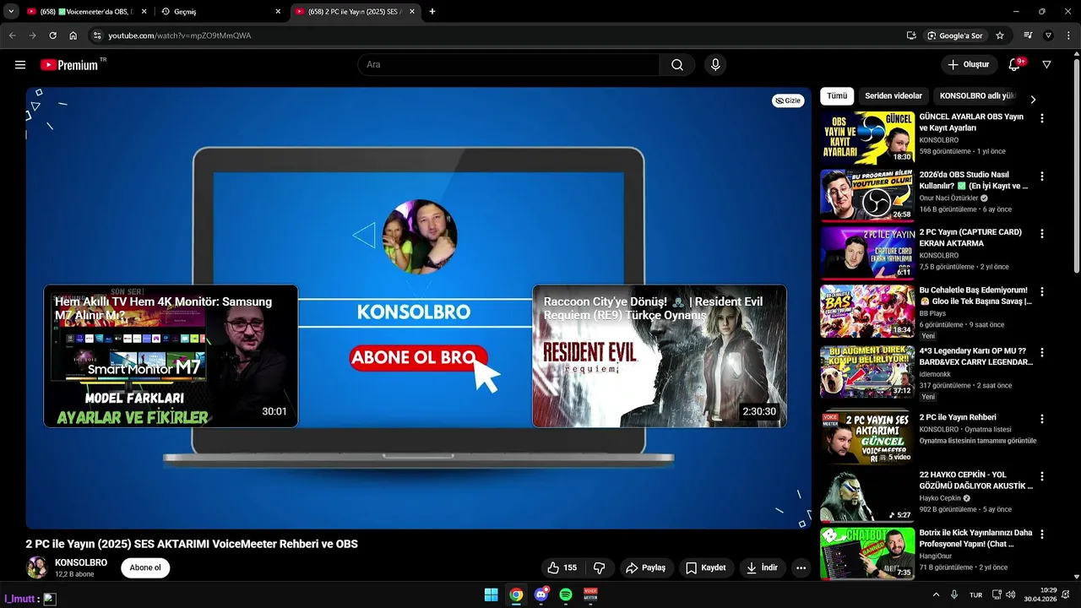Open more actions under the video

801,567
